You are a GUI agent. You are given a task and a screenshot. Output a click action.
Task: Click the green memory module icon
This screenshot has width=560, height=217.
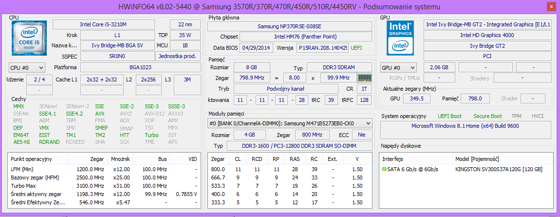(365, 78)
